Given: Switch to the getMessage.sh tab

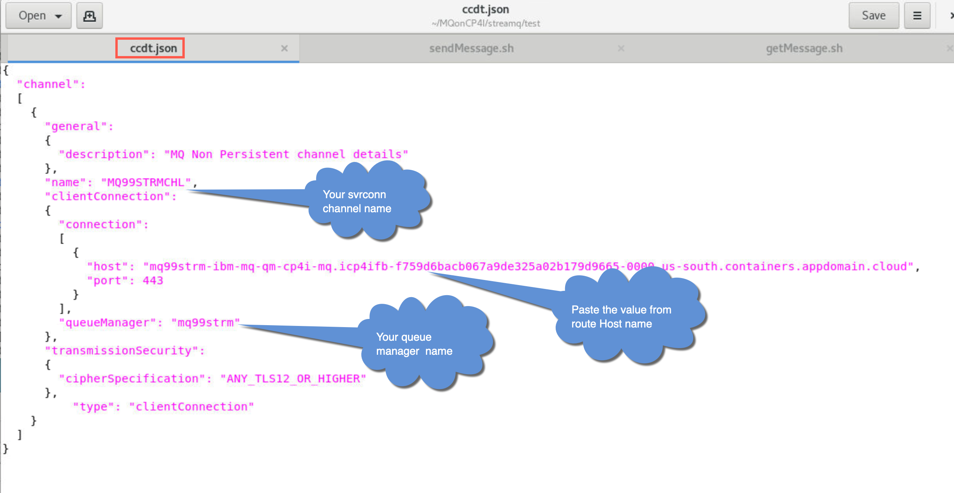Looking at the screenshot, I should coord(804,48).
